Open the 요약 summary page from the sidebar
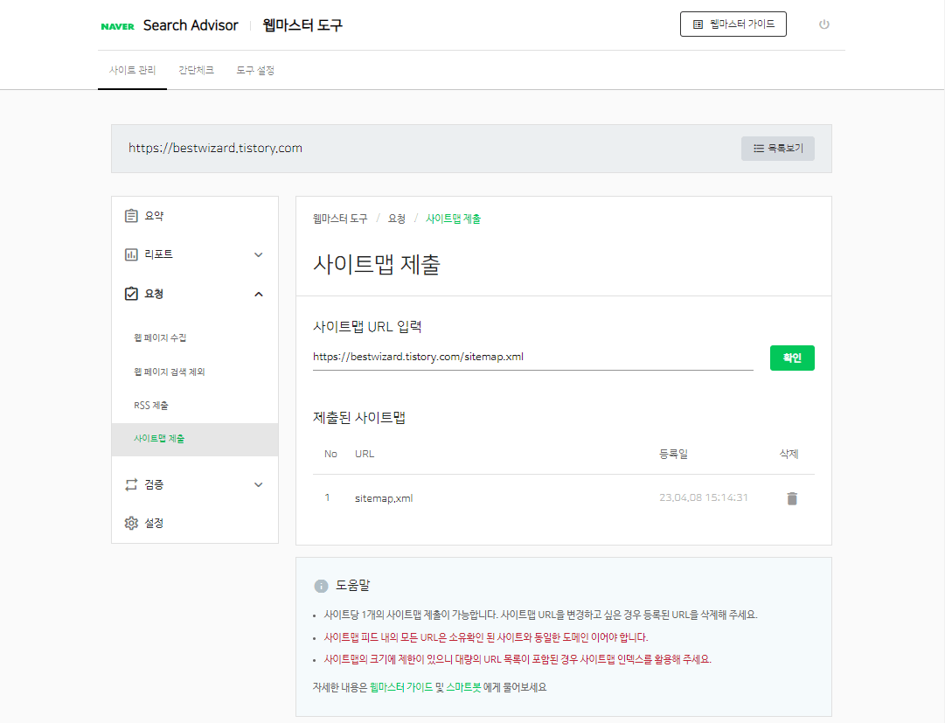Viewport: 945px width, 723px height. 153,215
